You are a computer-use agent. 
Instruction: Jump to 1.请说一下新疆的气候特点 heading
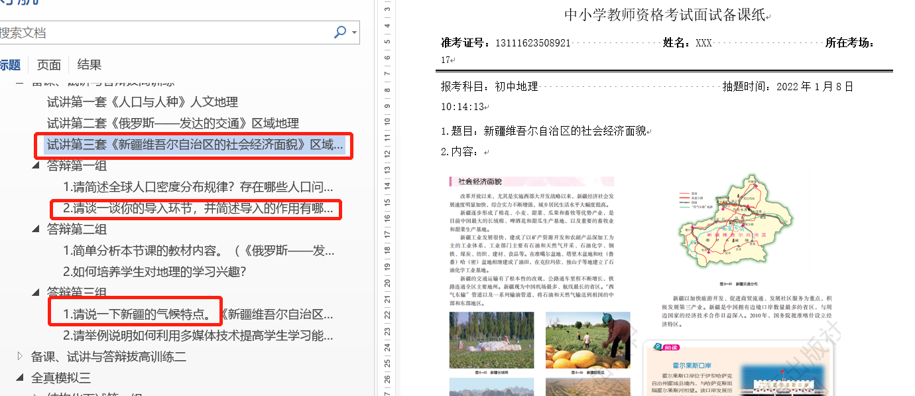(x=198, y=314)
